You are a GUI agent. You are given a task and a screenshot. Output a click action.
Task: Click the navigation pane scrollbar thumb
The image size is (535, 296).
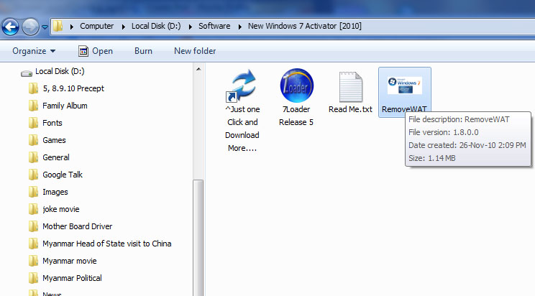(198, 238)
